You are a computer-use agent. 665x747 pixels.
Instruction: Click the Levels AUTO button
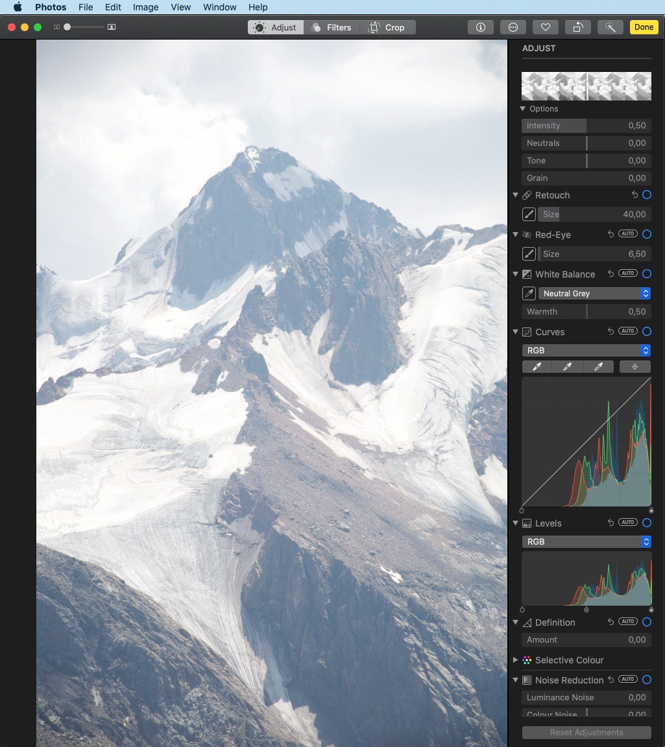628,522
